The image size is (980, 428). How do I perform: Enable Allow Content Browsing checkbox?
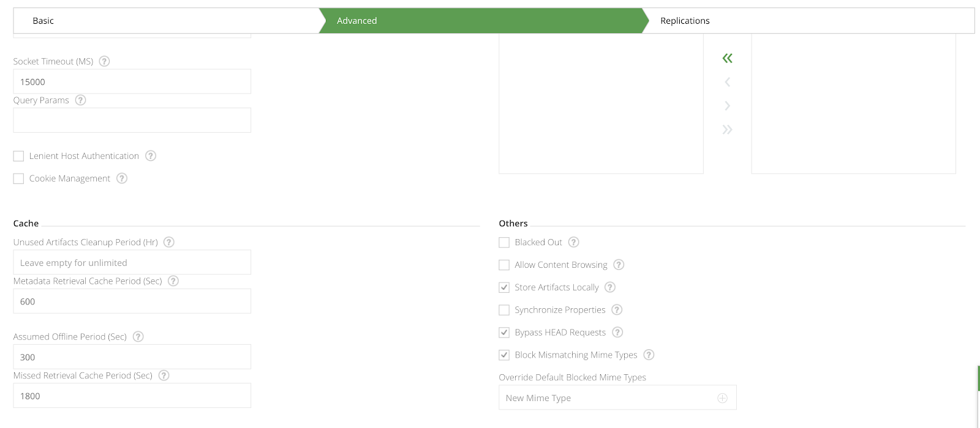coord(504,265)
